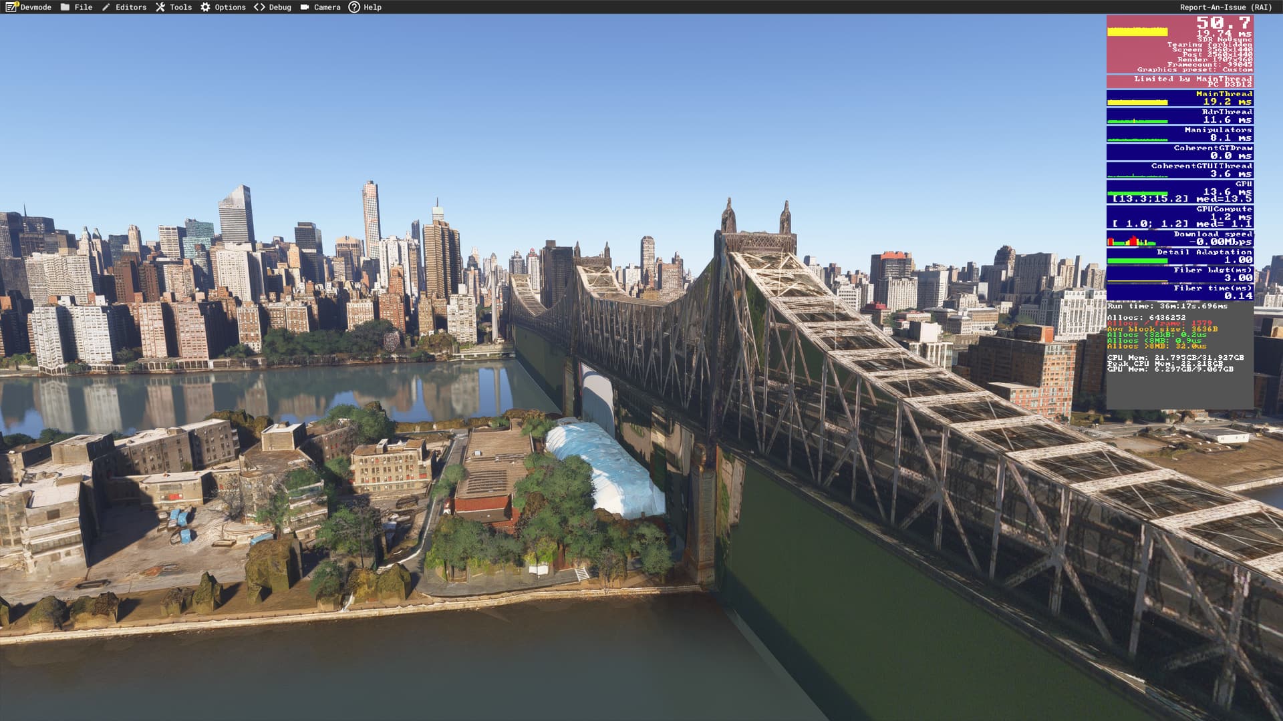Open the Editors menu
The width and height of the screenshot is (1283, 721).
(131, 7)
